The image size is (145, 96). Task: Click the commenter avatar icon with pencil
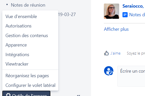click(109, 71)
